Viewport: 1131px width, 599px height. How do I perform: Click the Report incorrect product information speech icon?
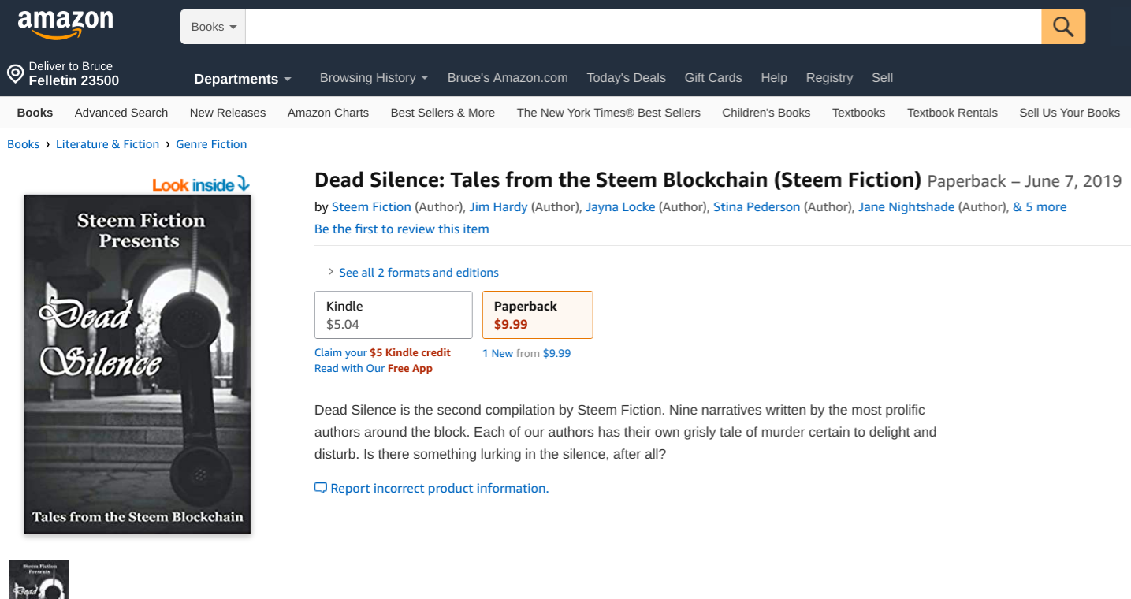pos(320,488)
